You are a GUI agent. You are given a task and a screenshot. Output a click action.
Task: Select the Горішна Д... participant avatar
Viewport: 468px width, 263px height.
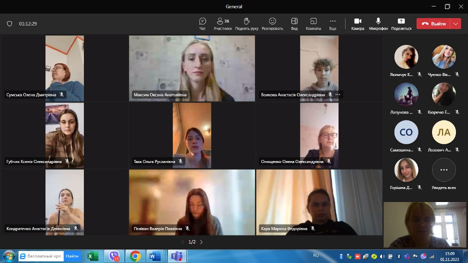pos(406,170)
